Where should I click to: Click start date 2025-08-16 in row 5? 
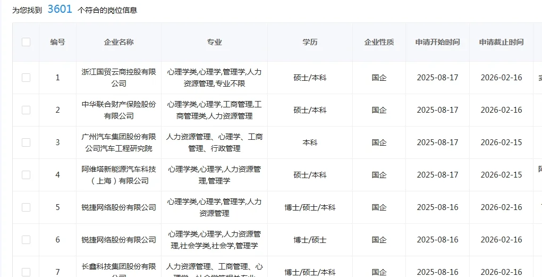pyautogui.click(x=438, y=207)
